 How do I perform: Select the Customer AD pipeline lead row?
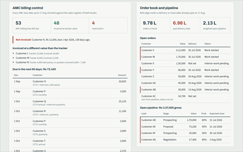(x=185, y=120)
